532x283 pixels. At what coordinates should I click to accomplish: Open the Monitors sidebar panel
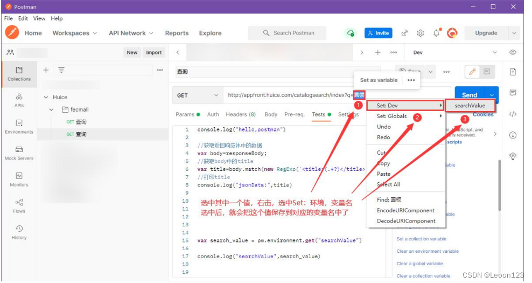coord(19,180)
